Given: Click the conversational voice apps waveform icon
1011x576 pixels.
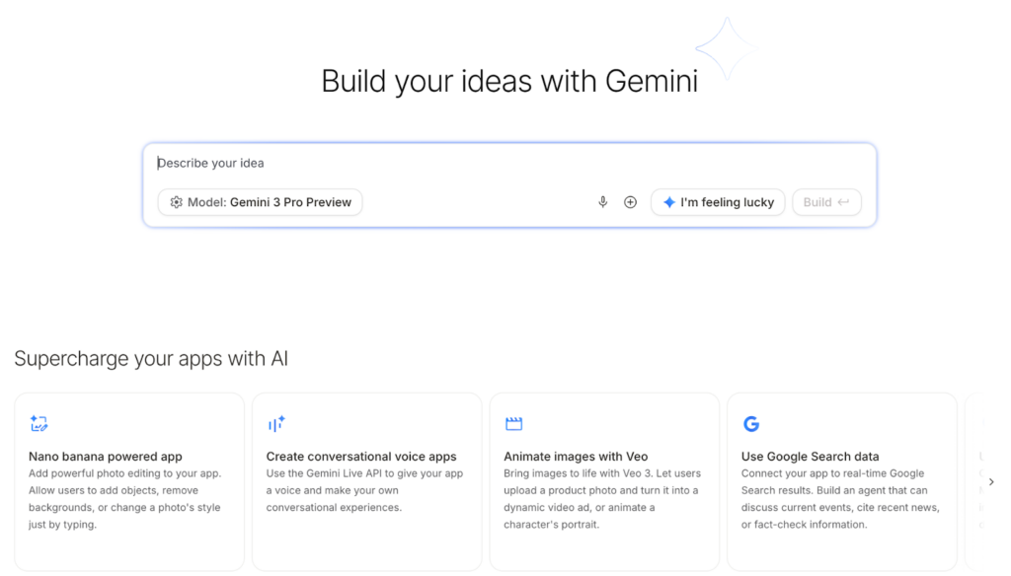Looking at the screenshot, I should [x=276, y=424].
